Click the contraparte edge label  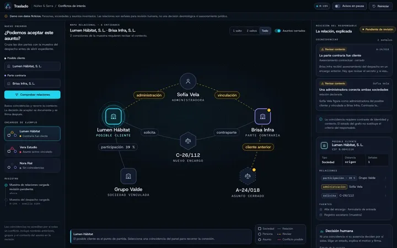pyautogui.click(x=227, y=133)
